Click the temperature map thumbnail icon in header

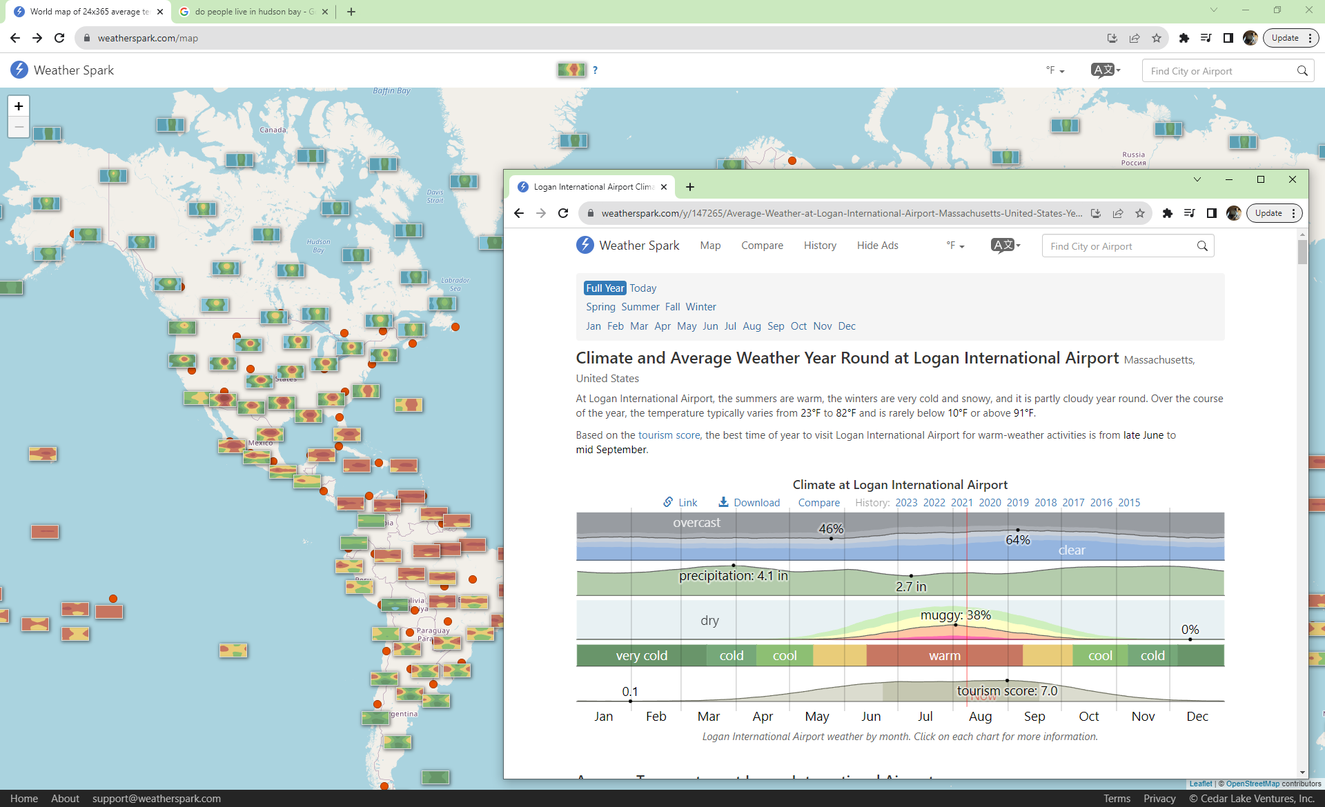(571, 70)
